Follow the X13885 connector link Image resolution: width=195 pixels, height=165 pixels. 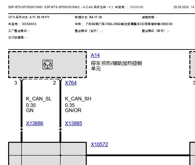coord(74,123)
